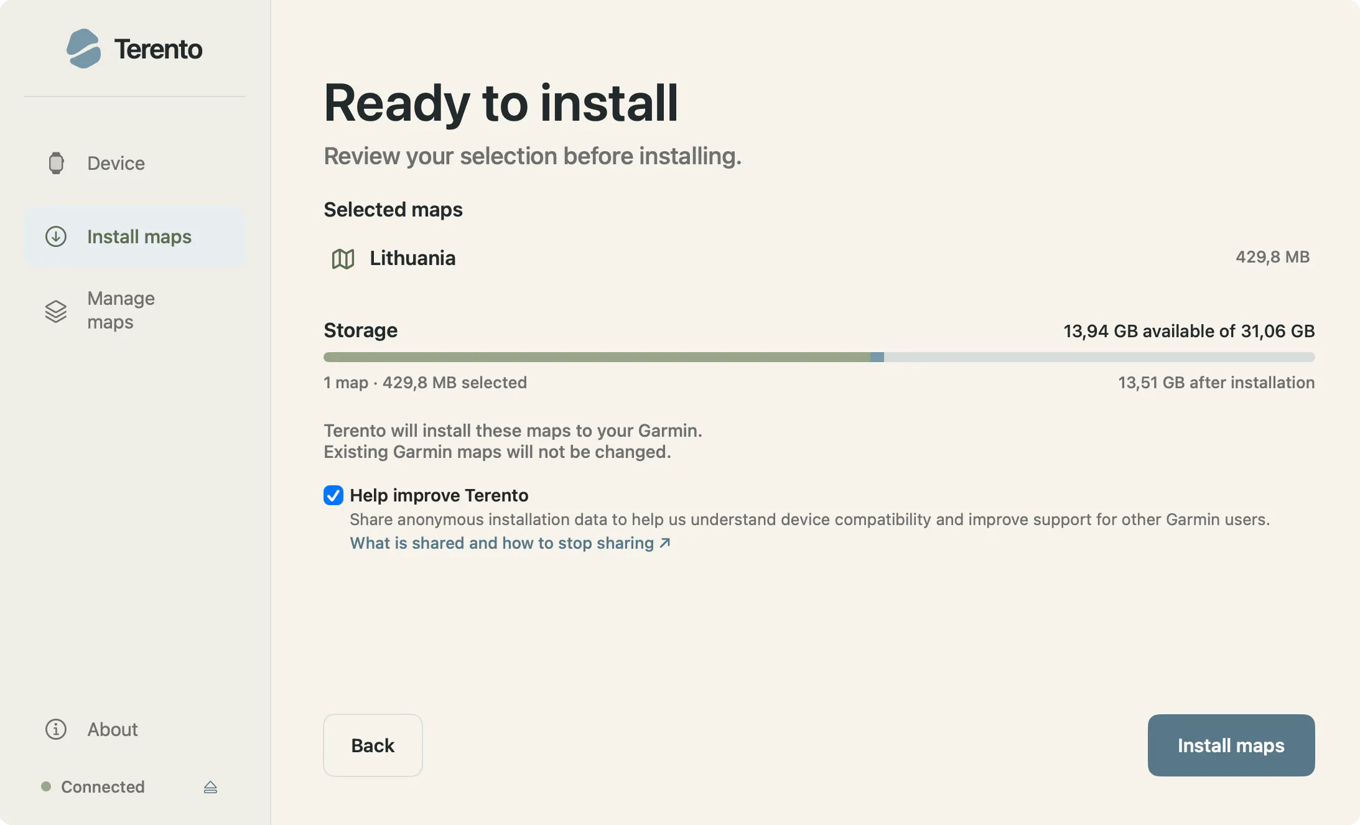
Task: Click the Install maps download icon
Action: [x=56, y=236]
